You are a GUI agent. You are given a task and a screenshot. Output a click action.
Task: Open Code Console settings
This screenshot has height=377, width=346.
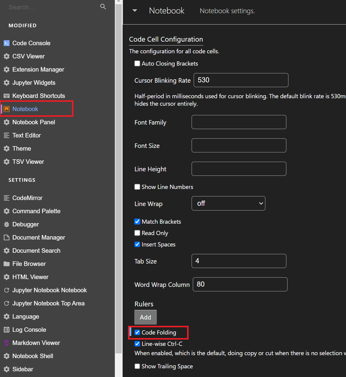click(x=31, y=43)
